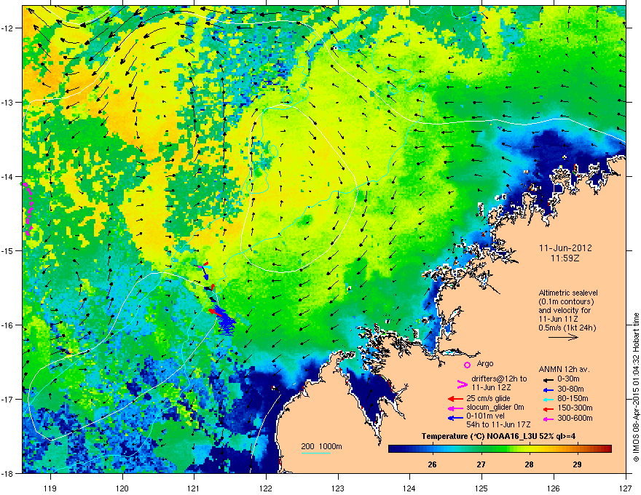This screenshot has width=641, height=495.
Task: Click the longitude label 119
Action: 50,488
